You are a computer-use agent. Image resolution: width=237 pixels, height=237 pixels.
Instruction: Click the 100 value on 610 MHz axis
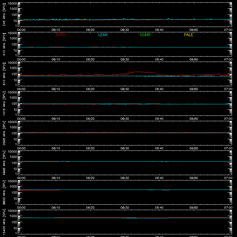point(14,74)
